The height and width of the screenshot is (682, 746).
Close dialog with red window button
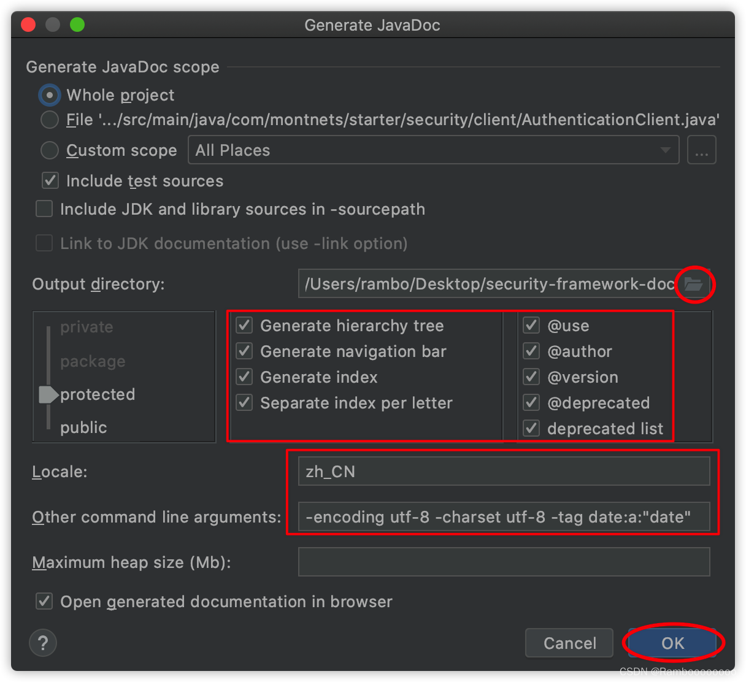28,25
